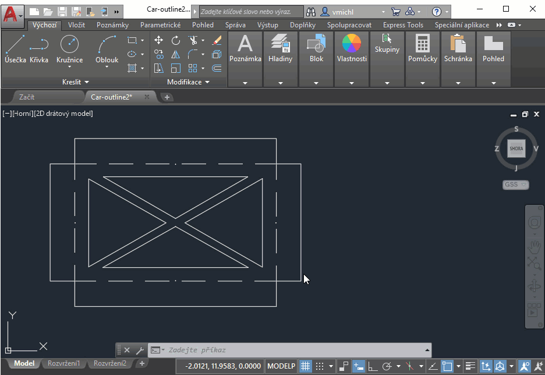Toggle polar tracking in status bar
Viewport: 545px width, 375px height.
point(387,366)
